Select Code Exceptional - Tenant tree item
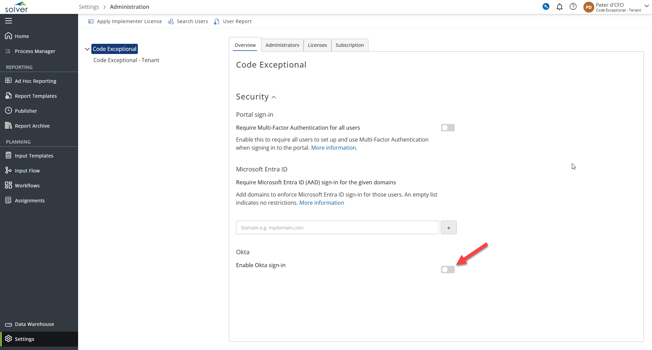This screenshot has width=652, height=350. point(126,60)
